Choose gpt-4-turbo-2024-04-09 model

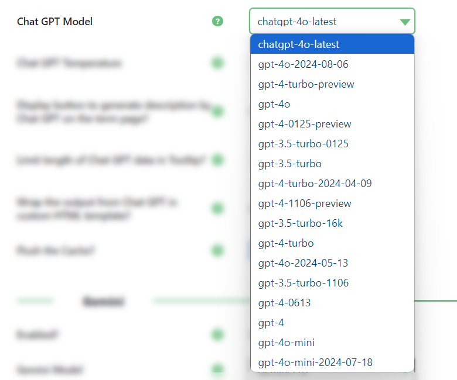tap(332, 184)
